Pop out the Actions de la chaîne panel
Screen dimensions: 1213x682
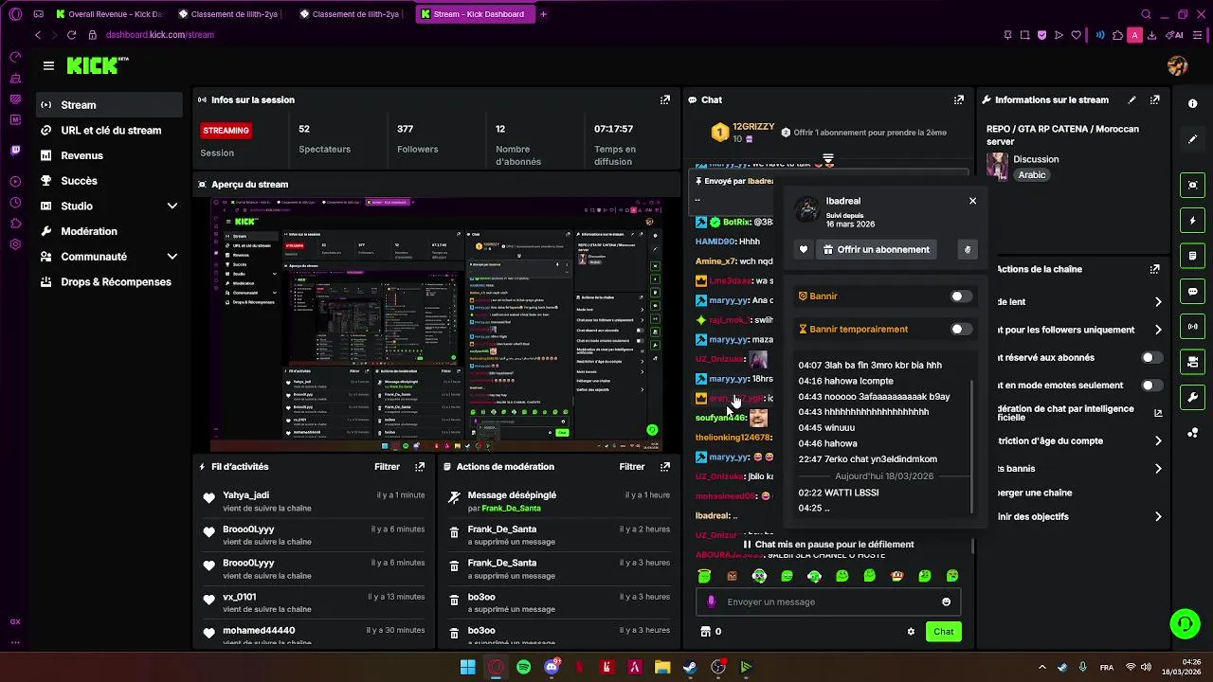click(x=1155, y=269)
